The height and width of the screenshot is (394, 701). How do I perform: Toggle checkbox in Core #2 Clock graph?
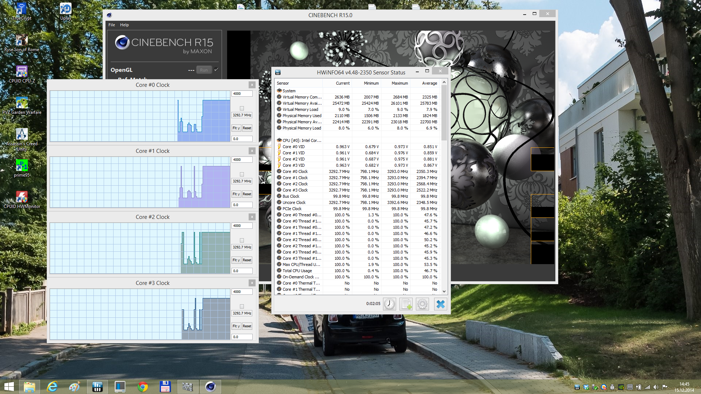click(242, 240)
